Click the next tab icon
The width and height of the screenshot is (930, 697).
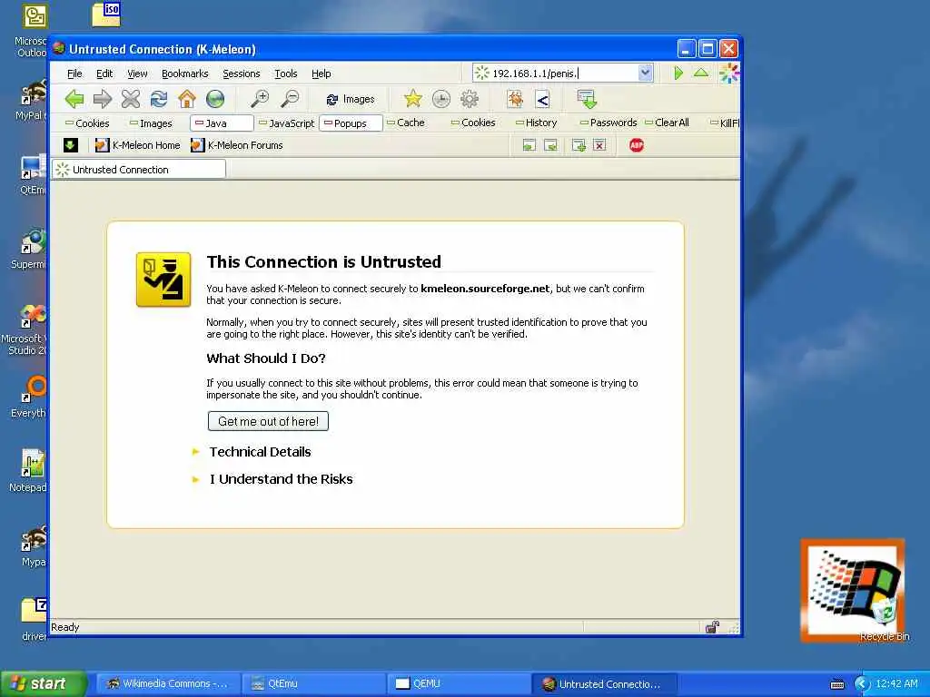[x=550, y=145]
